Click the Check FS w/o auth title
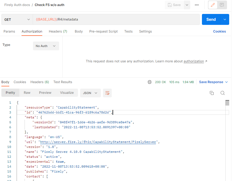Viewport: 233px width, 181px height. pos(50,5)
